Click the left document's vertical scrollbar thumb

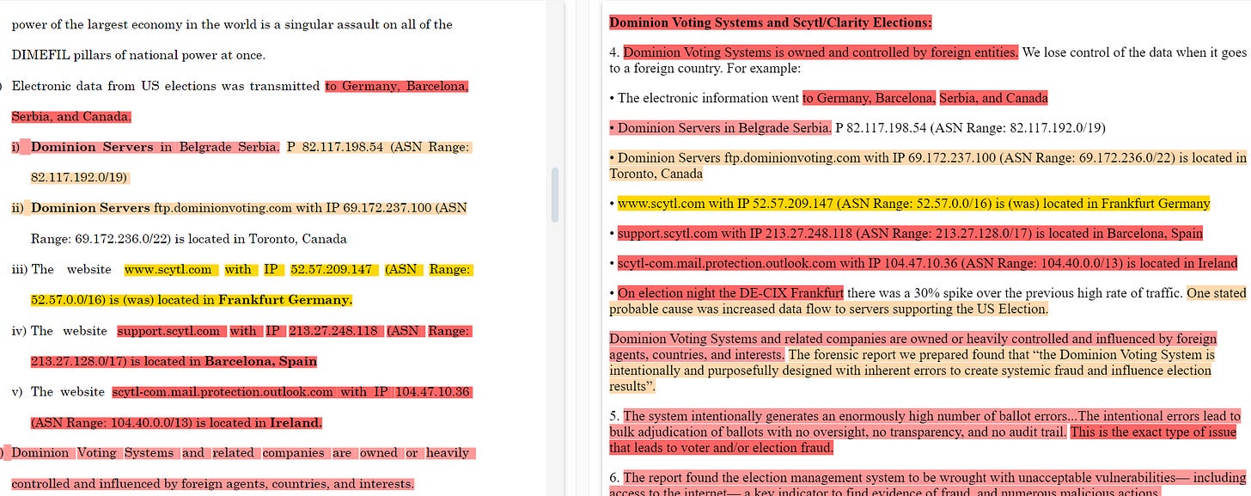[555, 194]
